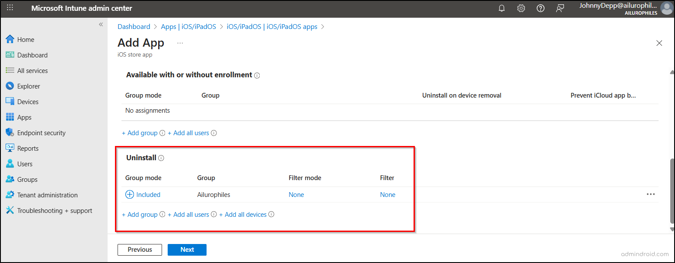Click the Dashboard breadcrumb link
This screenshot has height=263, width=675.
point(134,27)
